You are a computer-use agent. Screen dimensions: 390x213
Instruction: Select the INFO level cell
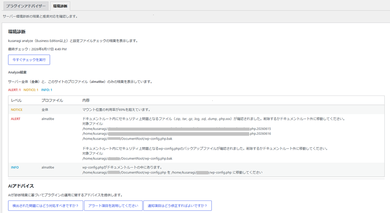(x=15, y=167)
